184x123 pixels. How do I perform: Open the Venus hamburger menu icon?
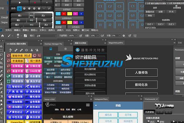88,105
